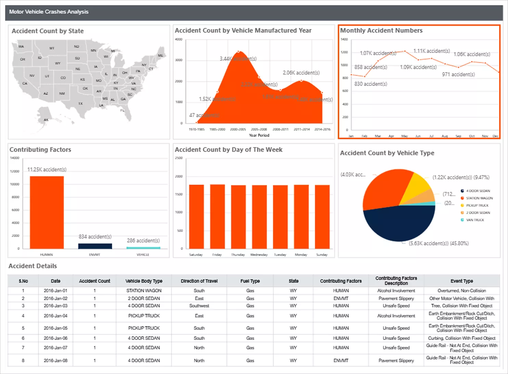Screen dimensions: 508x374
Task: Click the date cell 2016-Jan-04
Action: click(55, 316)
